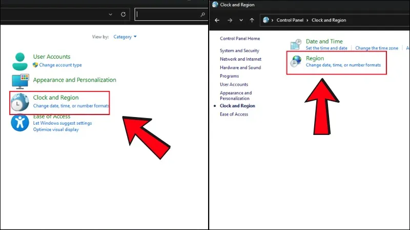The height and width of the screenshot is (230, 410).
Task: Click the Date and Time calendar icon
Action: [x=296, y=44]
